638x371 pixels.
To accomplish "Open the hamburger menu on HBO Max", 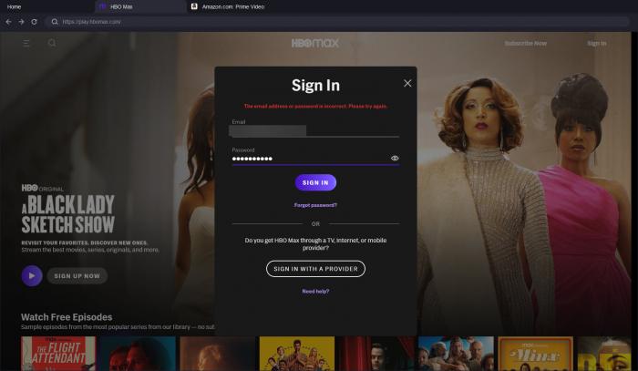I will [26, 43].
